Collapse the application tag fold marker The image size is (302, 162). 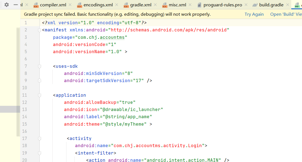[39, 95]
